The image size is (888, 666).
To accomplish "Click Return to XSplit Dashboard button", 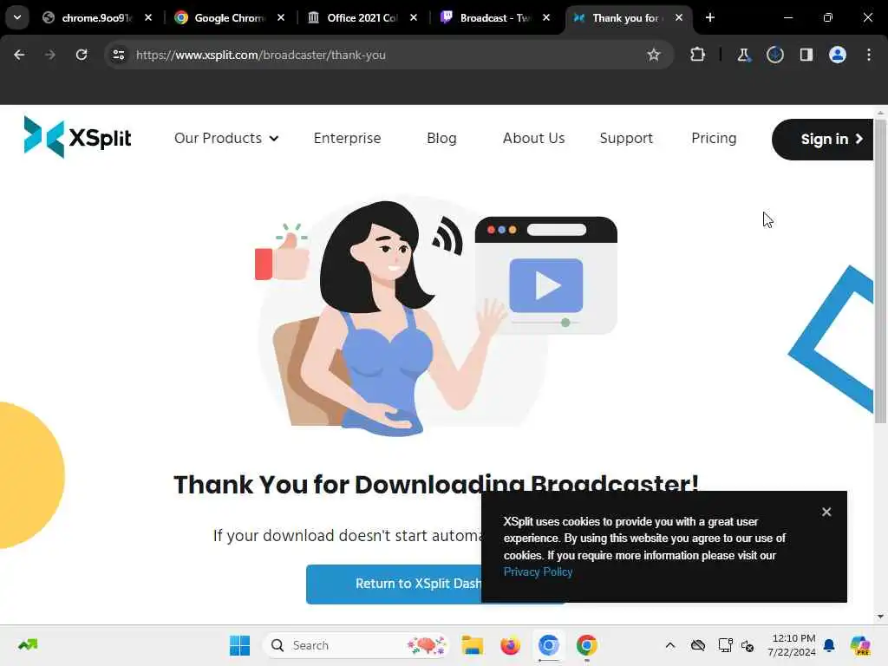I will (394, 584).
